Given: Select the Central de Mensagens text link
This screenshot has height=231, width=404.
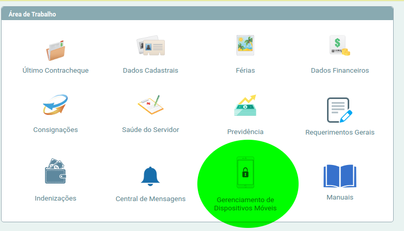Looking at the screenshot, I should pos(150,199).
